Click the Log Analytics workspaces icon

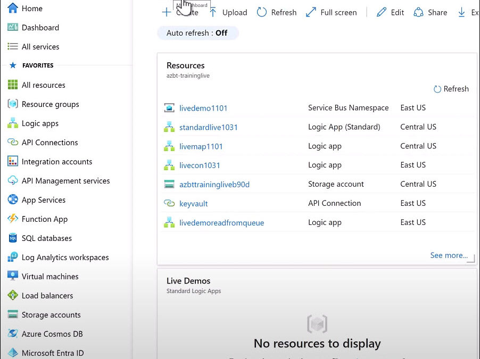(x=13, y=257)
